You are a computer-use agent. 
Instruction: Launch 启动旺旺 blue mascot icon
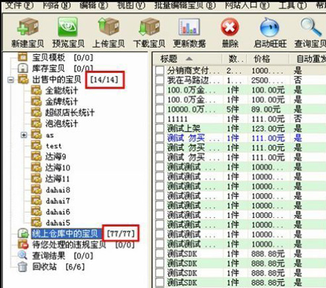tap(269, 27)
